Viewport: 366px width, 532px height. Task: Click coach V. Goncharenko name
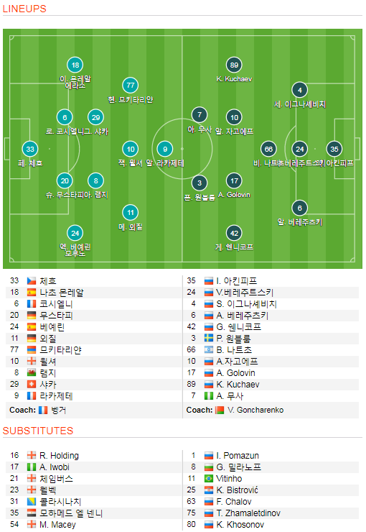pyautogui.click(x=255, y=410)
